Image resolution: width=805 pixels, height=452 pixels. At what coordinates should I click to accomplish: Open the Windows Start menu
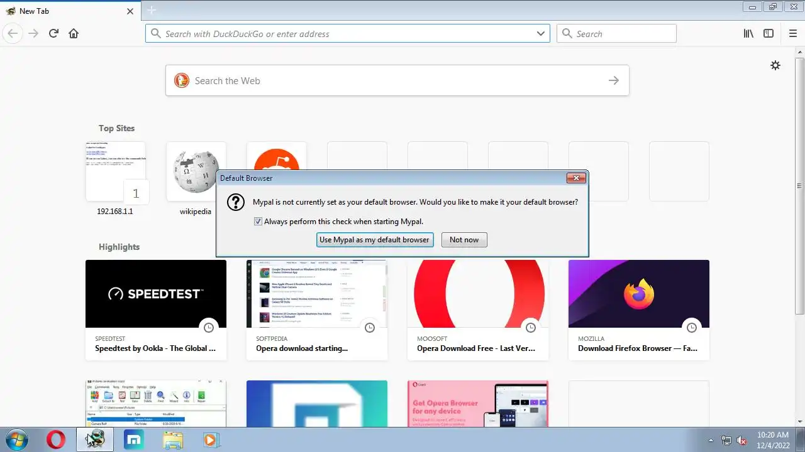click(x=16, y=439)
